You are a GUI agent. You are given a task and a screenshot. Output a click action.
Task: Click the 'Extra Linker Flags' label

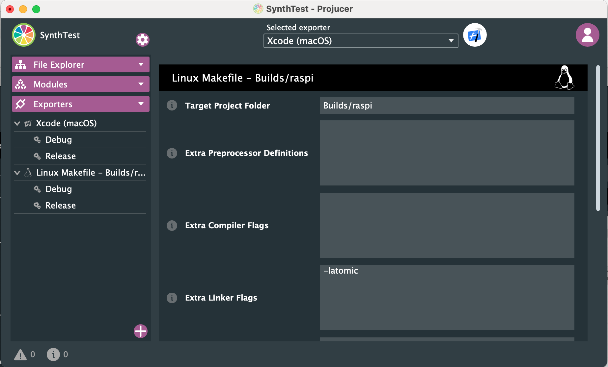pyautogui.click(x=221, y=298)
